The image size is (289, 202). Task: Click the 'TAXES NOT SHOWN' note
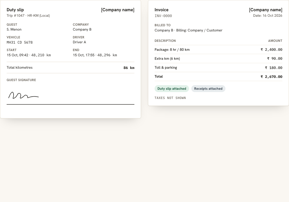pos(170,98)
